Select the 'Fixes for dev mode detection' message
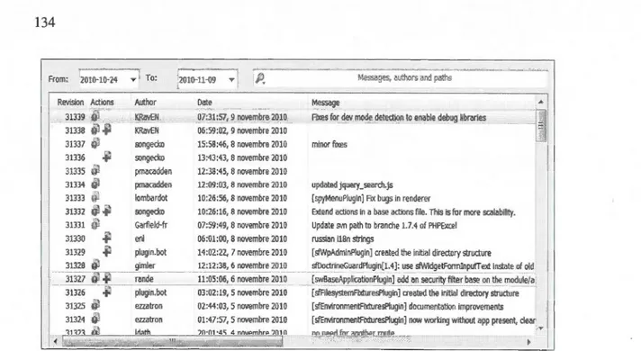Viewport: 641px width, 351px height. click(399, 118)
